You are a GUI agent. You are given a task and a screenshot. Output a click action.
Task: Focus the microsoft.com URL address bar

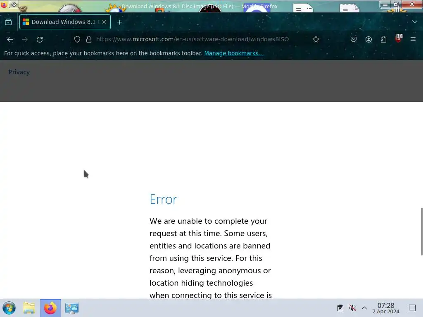coord(192,39)
